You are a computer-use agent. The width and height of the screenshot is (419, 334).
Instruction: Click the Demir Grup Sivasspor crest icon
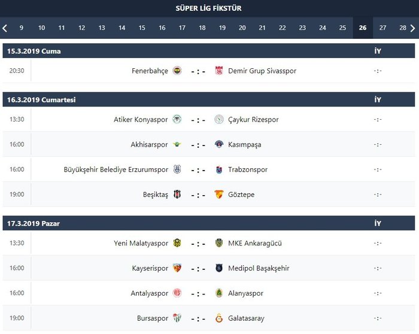pyautogui.click(x=218, y=71)
